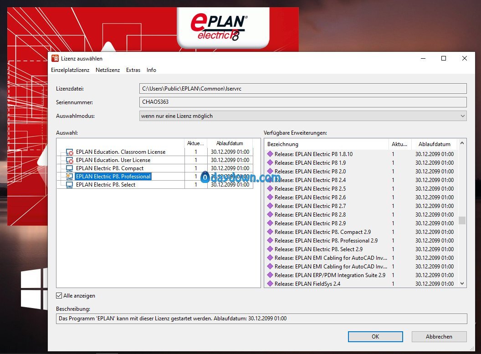Click the scroll-down arrow of the extensions list
This screenshot has height=354, width=481.
(x=462, y=283)
